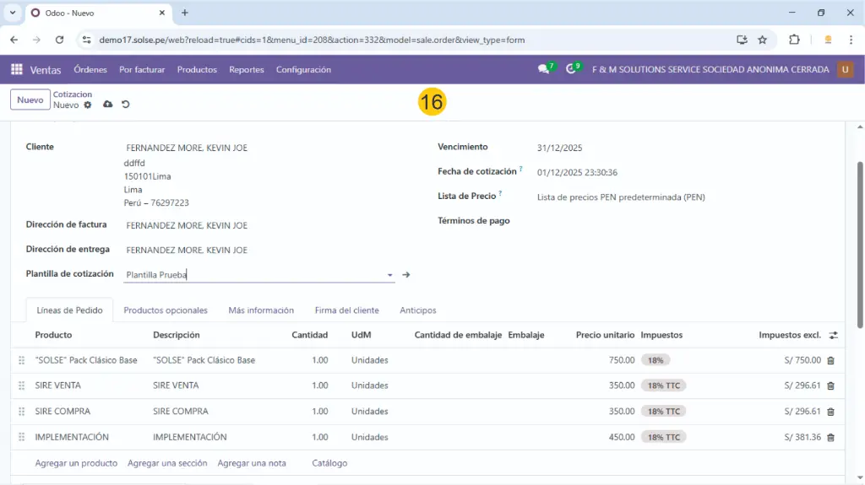The width and height of the screenshot is (865, 485).
Task: Open the Reportes menu
Action: pyautogui.click(x=247, y=70)
